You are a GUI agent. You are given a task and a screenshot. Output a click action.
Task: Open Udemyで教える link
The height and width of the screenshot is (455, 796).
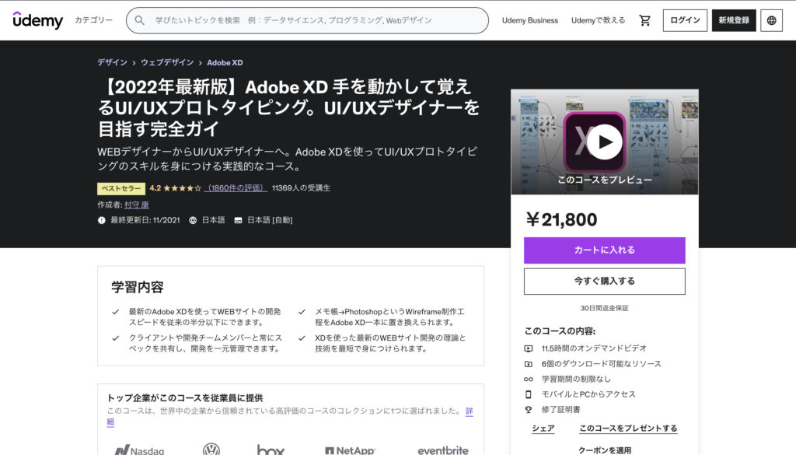598,20
